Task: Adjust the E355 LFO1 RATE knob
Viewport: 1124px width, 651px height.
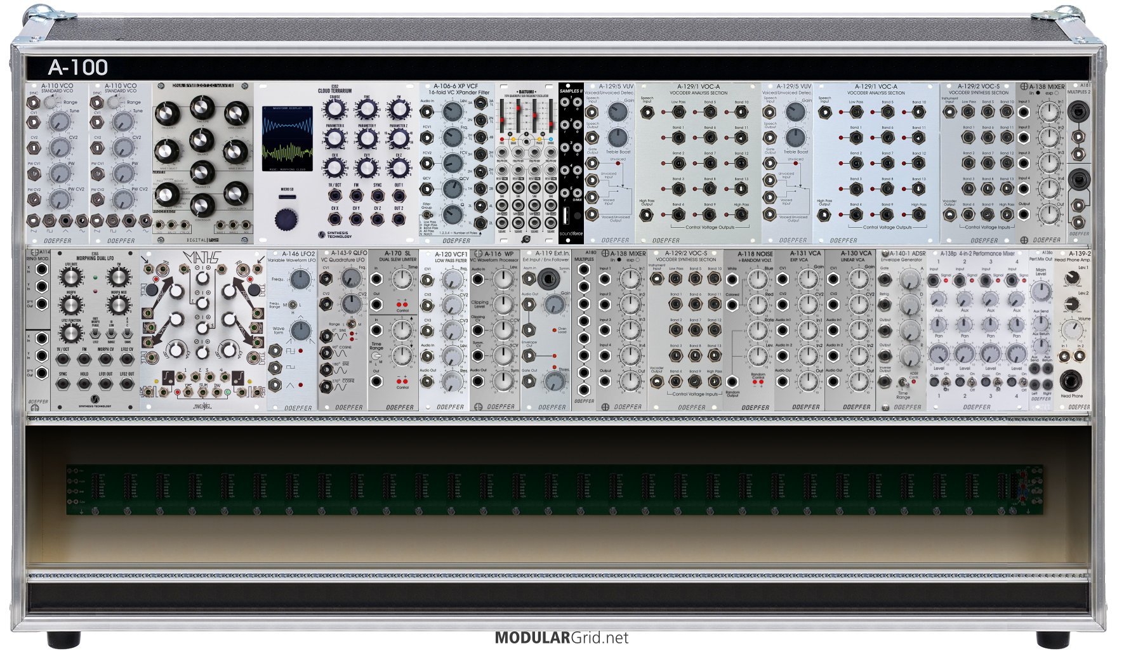Action: [x=71, y=276]
